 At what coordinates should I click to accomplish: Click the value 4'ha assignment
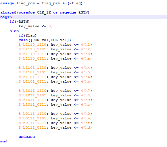click(86, 58)
